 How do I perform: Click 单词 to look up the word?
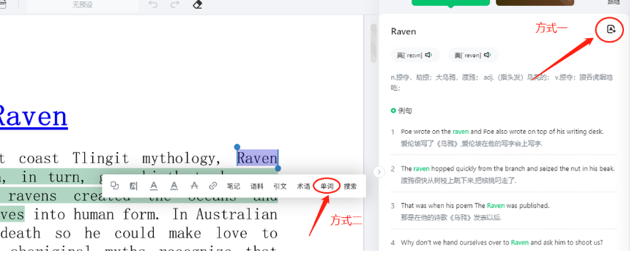(x=327, y=186)
